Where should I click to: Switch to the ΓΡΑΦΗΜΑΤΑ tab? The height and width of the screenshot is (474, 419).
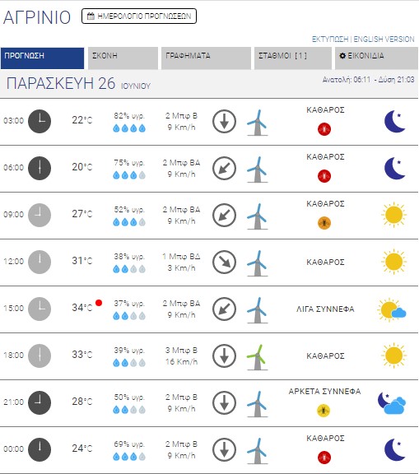click(x=206, y=58)
